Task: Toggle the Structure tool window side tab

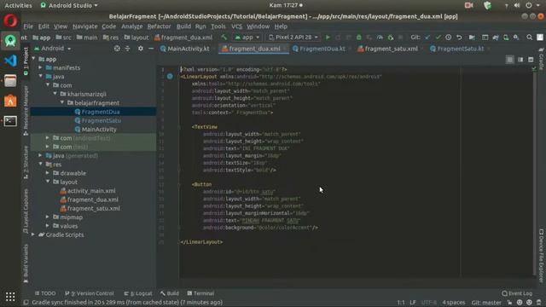Action: [x=26, y=162]
